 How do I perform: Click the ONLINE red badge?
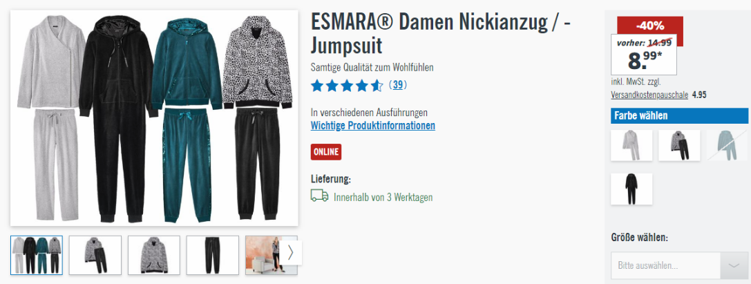[326, 152]
